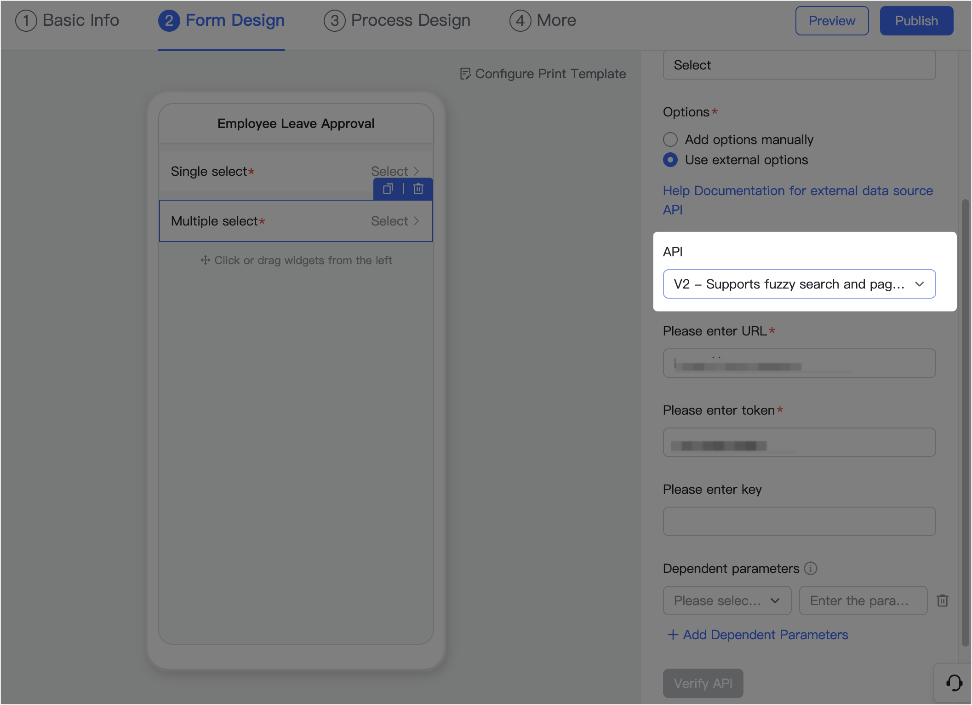Click the Preview button
Screen dimensions: 972x705
832,21
